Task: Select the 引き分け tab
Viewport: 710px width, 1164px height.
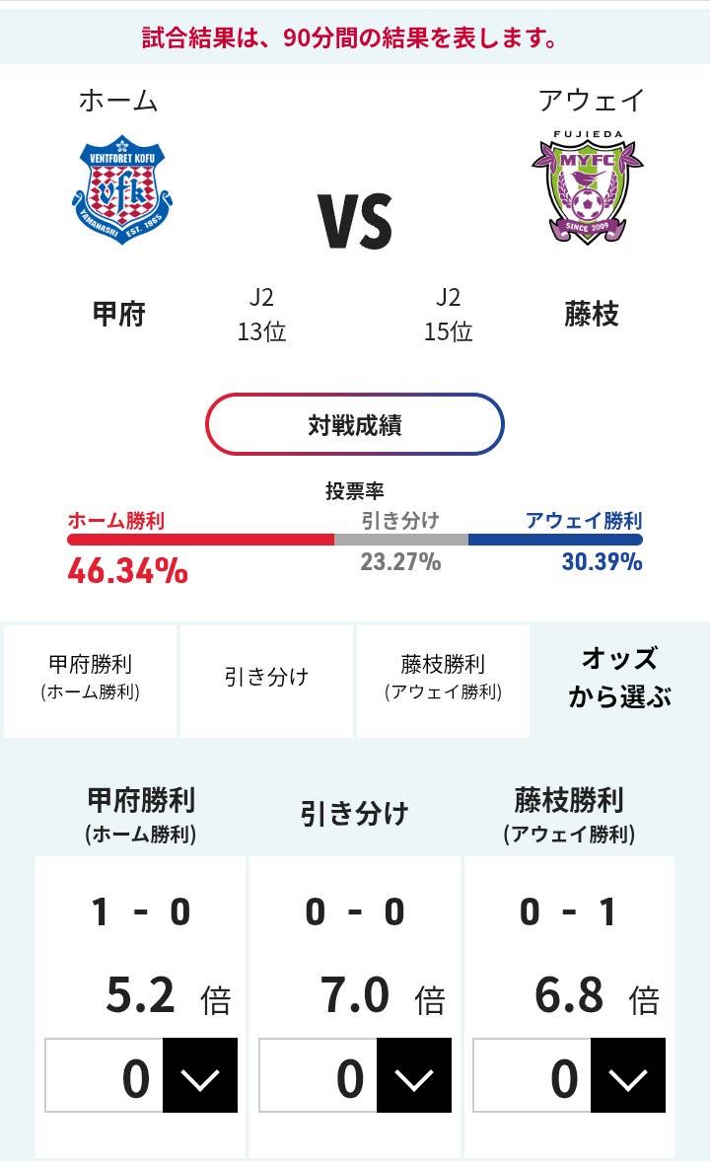Action: [x=266, y=678]
